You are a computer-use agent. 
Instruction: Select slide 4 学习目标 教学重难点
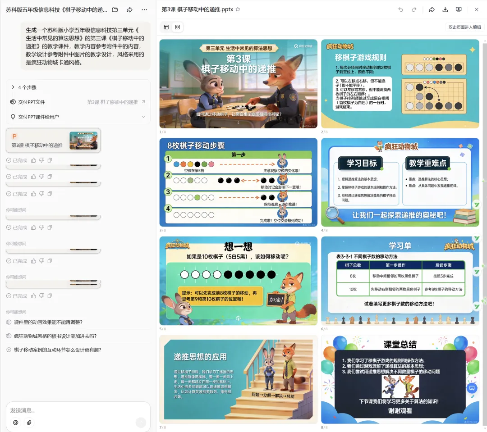400,182
